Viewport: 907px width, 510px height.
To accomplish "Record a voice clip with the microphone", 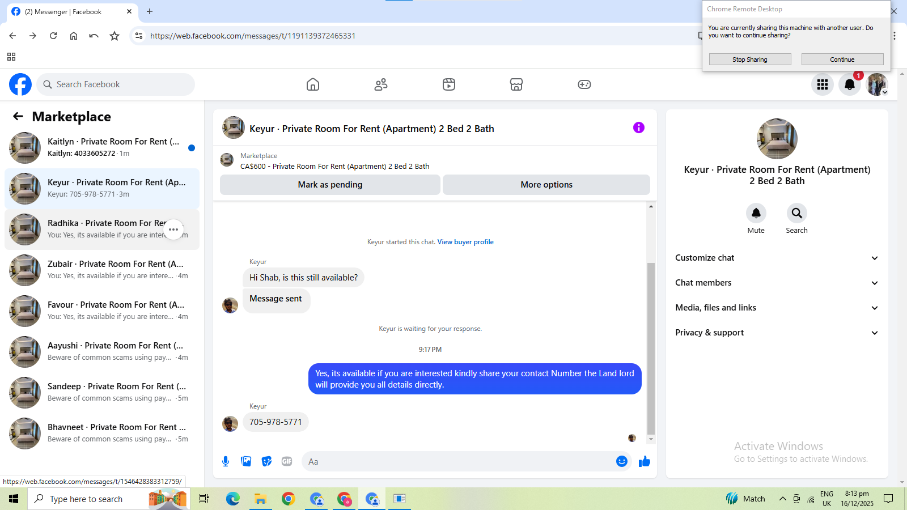I will click(x=226, y=461).
